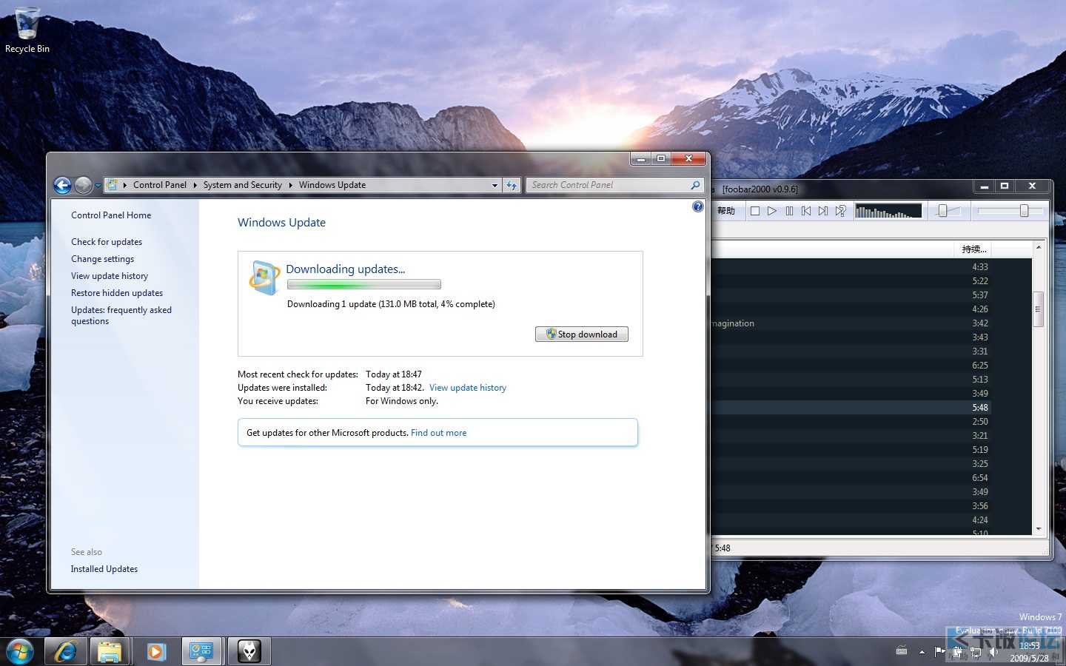
Task: Click the Previous track button in foobar2000
Action: click(806, 211)
